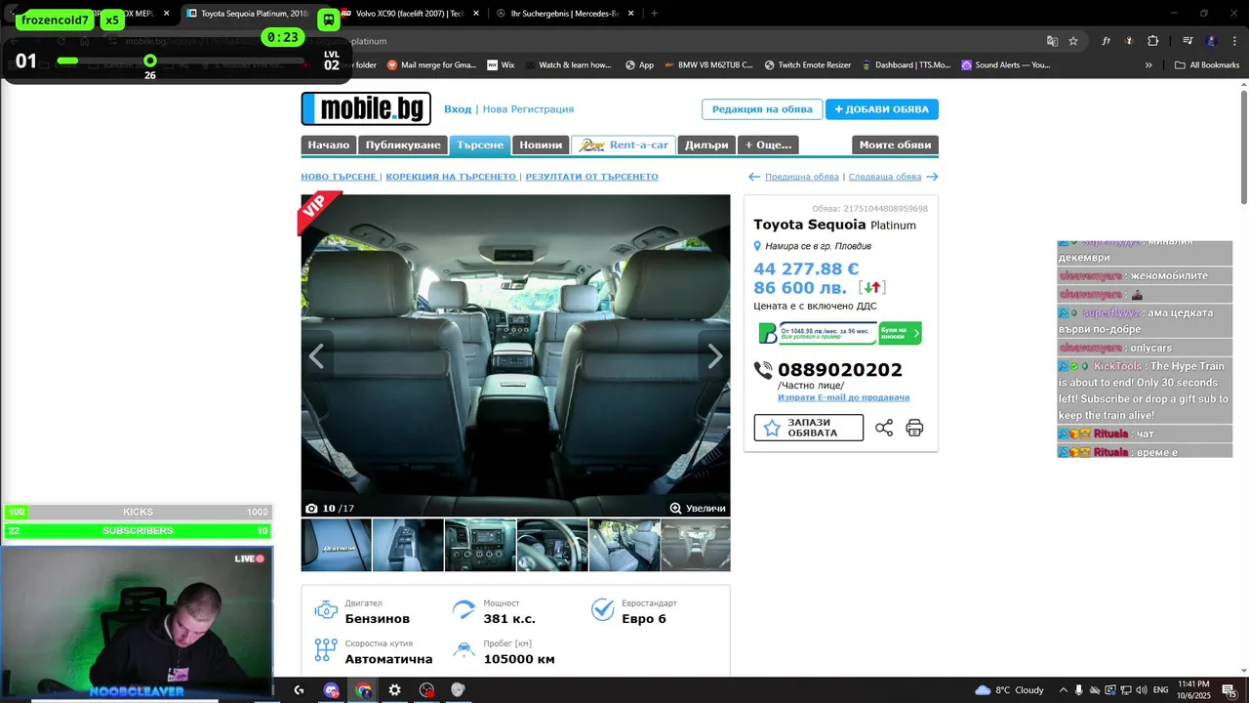The image size is (1249, 703).
Task: Open the Dashboard TTS.Mo... bookmark
Action: 906,64
